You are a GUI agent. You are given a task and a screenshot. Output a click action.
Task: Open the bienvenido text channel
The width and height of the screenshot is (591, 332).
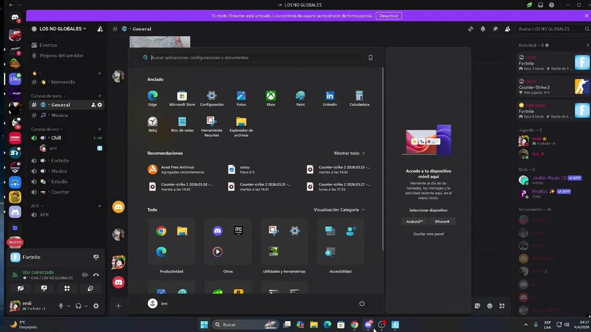66,82
